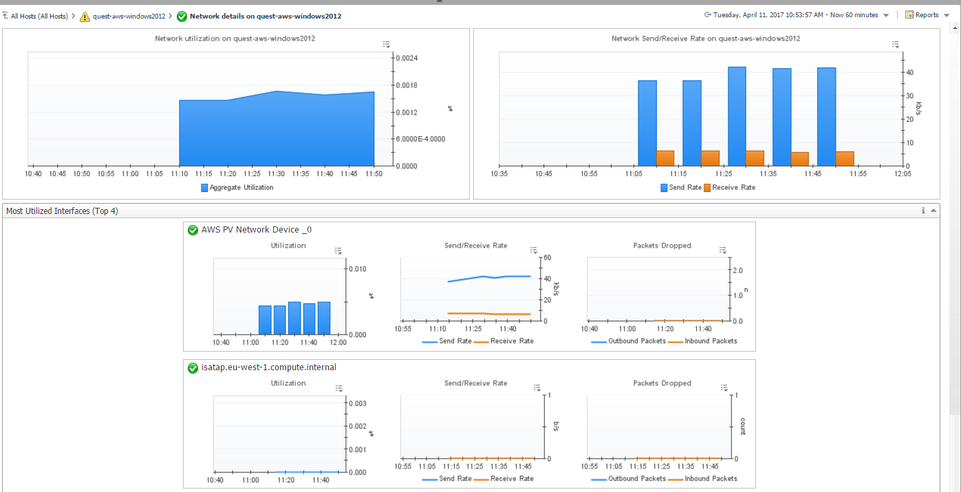Image resolution: width=961 pixels, height=492 pixels.
Task: Open AWS PV device Packets Dropped chart options
Action: [722, 250]
